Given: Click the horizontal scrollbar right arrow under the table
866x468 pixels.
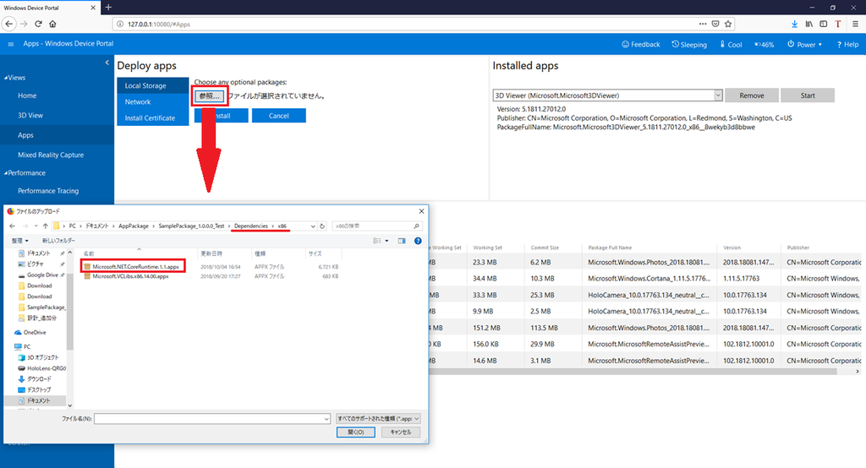Looking at the screenshot, I should tap(858, 372).
